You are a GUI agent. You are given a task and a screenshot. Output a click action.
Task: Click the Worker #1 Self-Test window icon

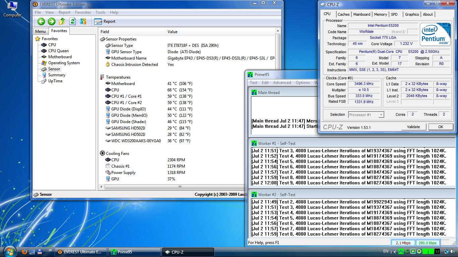coord(254,144)
